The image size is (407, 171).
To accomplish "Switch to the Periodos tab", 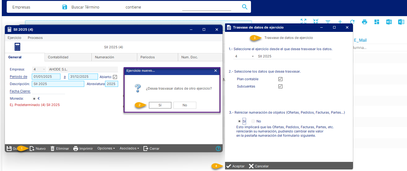I will tap(158, 57).
